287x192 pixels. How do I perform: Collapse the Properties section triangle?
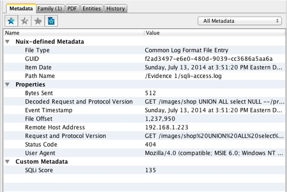pyautogui.click(x=7, y=85)
